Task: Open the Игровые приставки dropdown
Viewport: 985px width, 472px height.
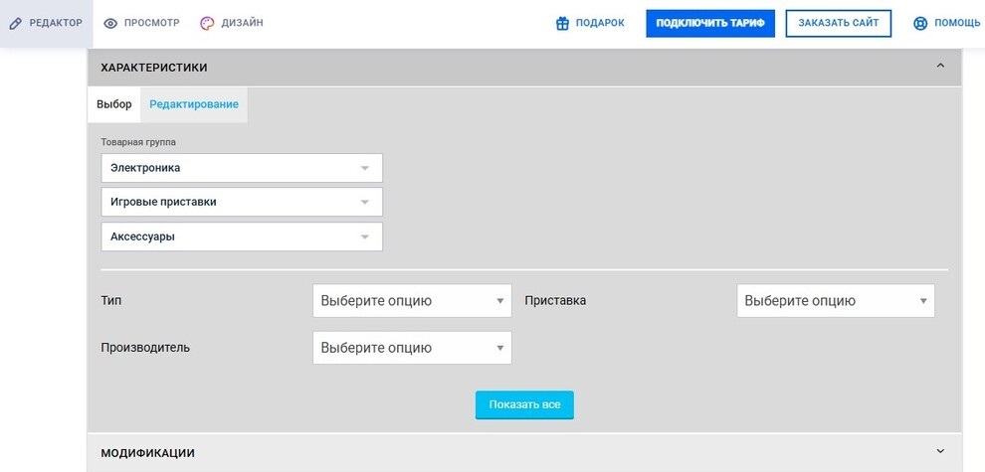Action: point(242,202)
